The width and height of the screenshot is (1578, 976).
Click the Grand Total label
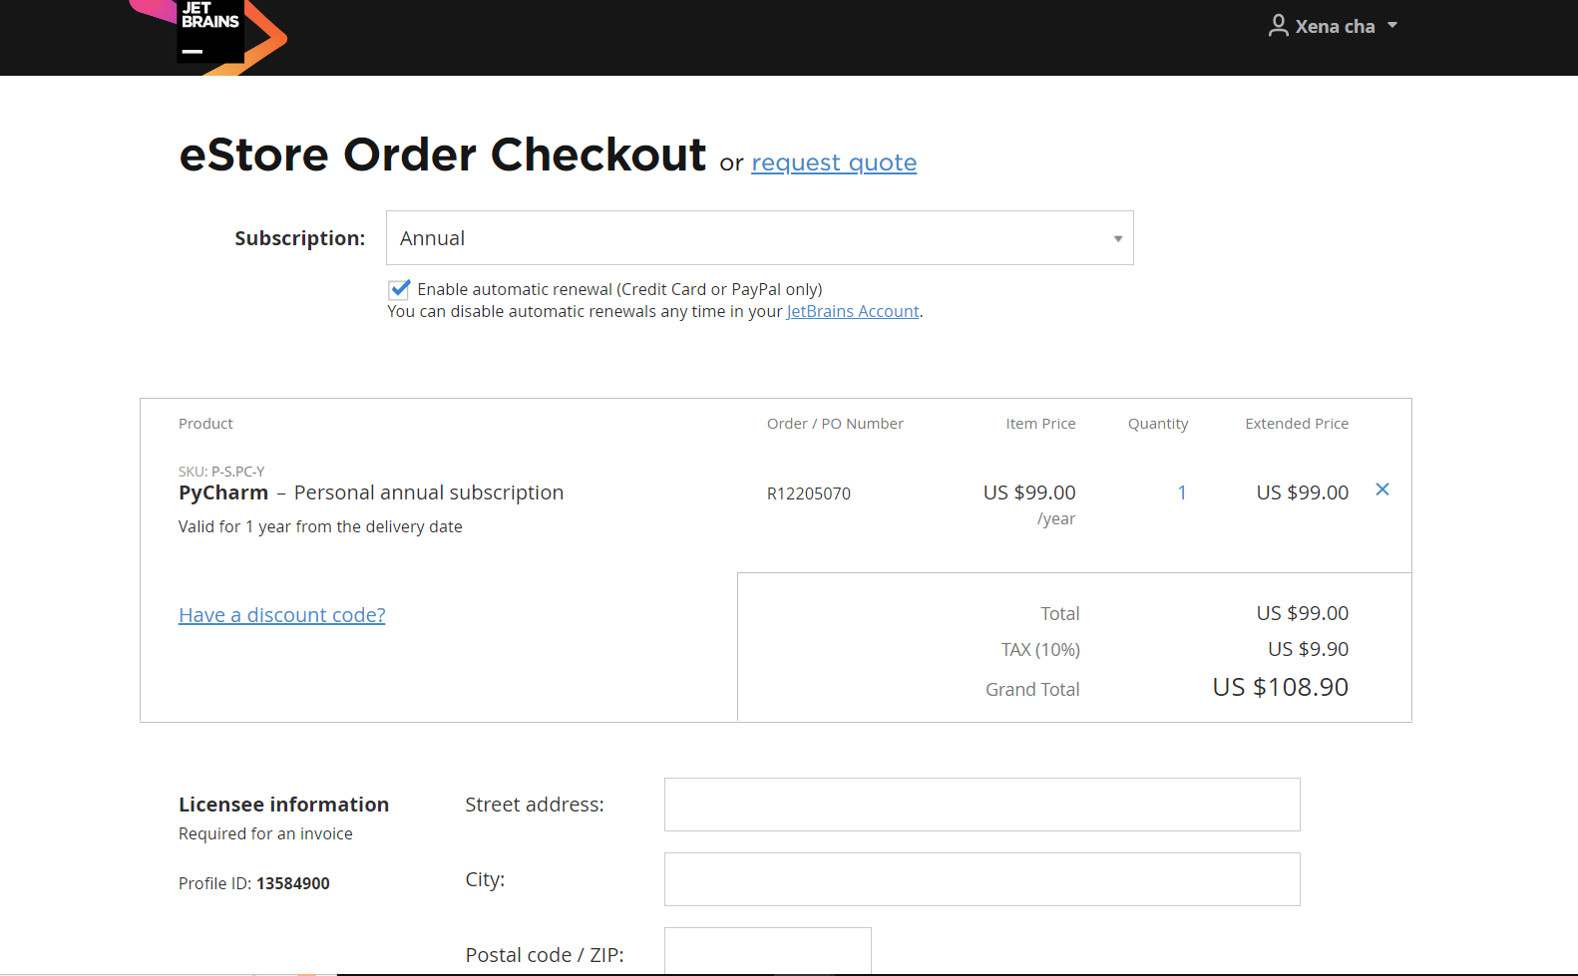[x=1032, y=689]
